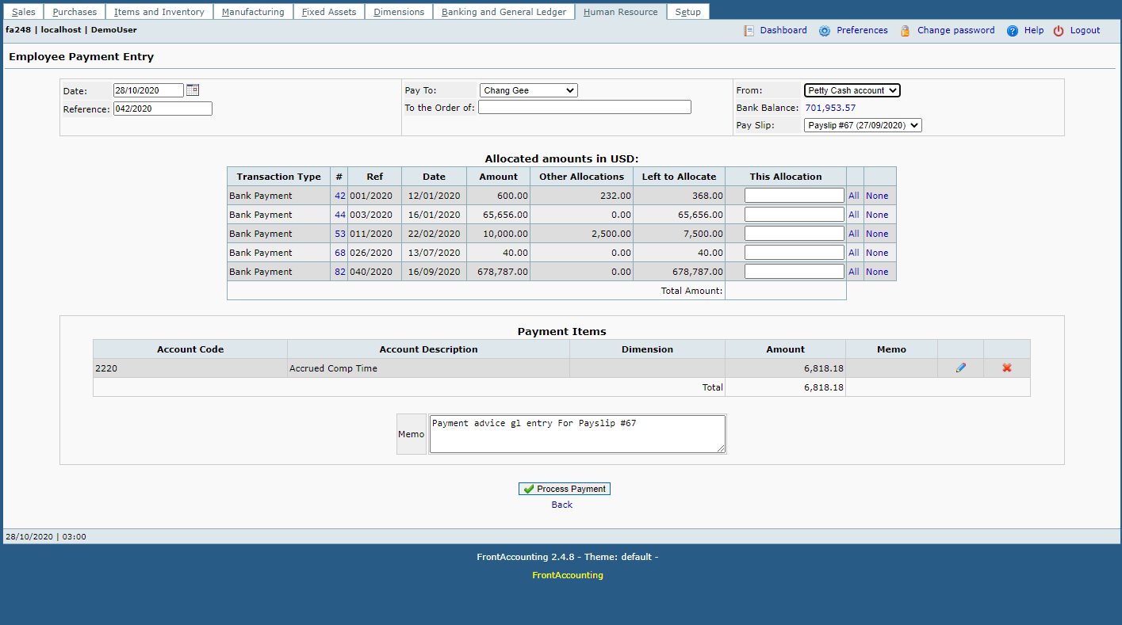Screen dimensions: 1122x625
Task: Open the Fixed Assets tab
Action: pos(329,12)
